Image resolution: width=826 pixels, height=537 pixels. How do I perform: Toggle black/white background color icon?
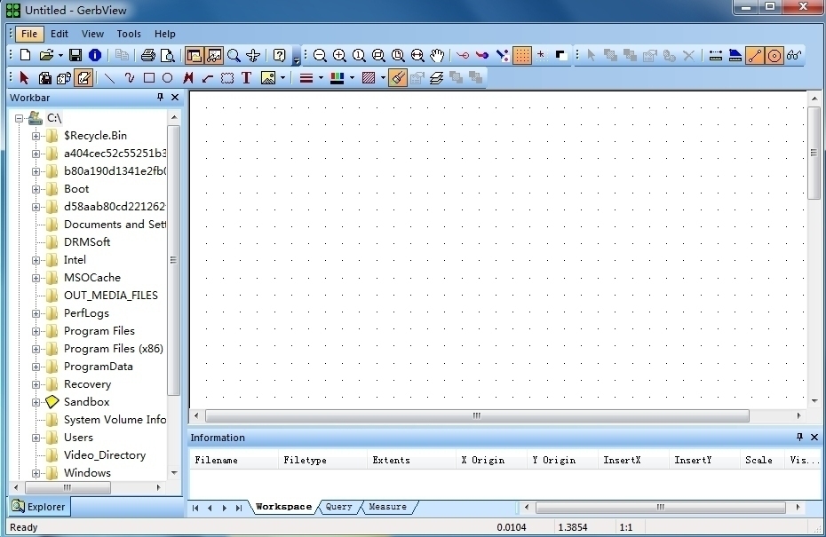(x=561, y=55)
